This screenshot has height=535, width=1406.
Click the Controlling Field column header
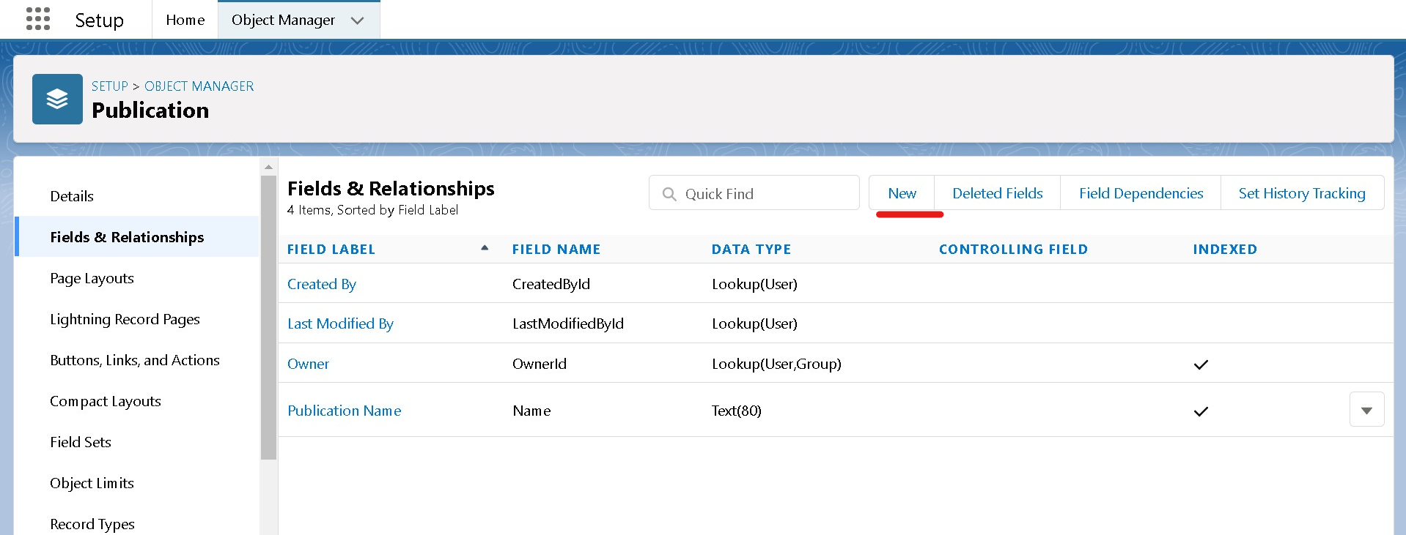tap(1014, 250)
